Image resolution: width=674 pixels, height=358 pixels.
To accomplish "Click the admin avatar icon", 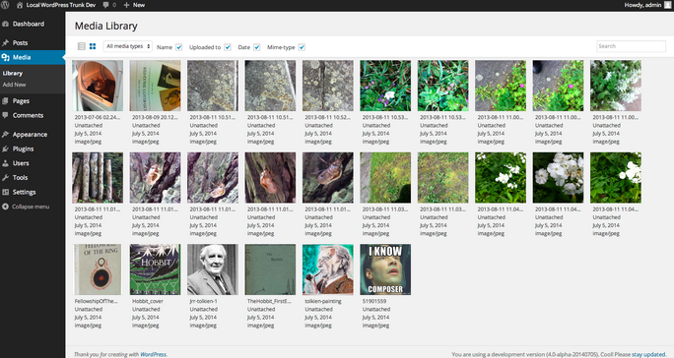I will click(667, 5).
